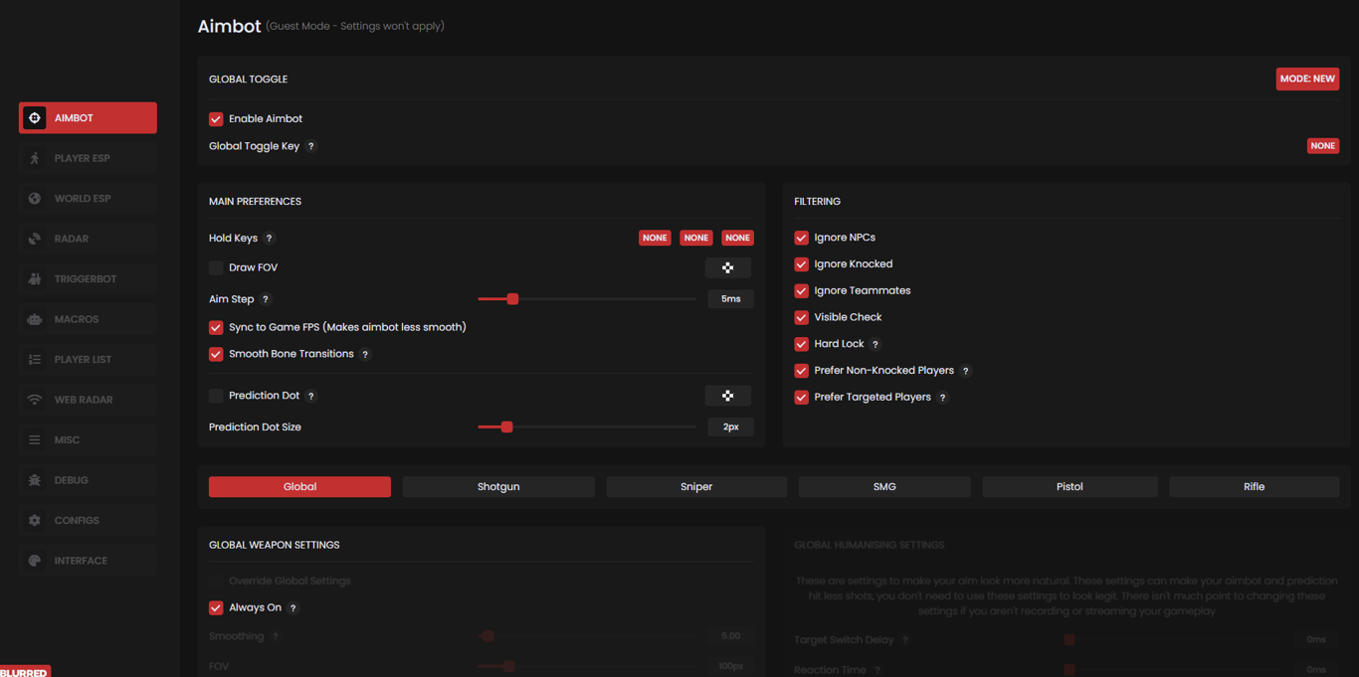1359x677 pixels.
Task: Click help icon beside Prediction Dot checkbox
Action: (311, 396)
